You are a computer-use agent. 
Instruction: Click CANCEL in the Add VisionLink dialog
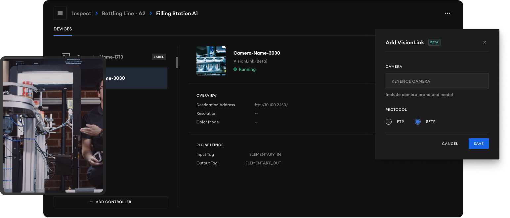pos(450,144)
